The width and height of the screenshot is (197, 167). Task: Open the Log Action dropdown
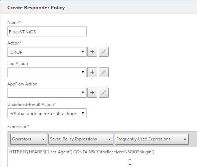[x=47, y=72]
